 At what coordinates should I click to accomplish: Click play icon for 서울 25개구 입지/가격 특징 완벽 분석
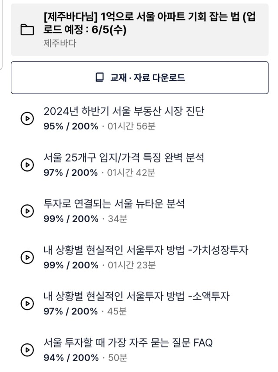tap(27, 165)
